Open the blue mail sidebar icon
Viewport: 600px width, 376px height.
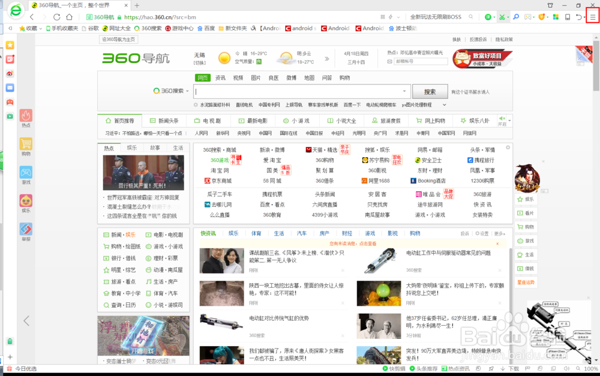click(10, 88)
